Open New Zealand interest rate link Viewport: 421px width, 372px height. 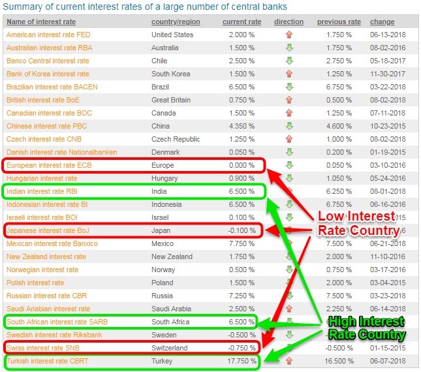coord(46,257)
